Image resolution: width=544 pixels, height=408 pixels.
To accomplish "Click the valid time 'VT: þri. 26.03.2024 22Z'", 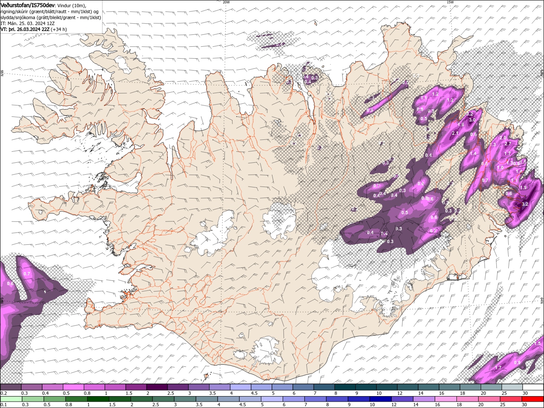I will click(25, 29).
